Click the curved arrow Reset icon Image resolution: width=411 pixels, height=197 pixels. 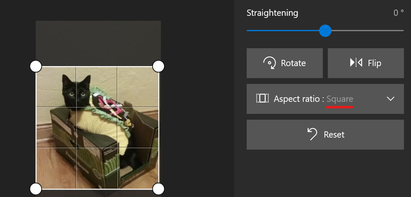(x=312, y=134)
